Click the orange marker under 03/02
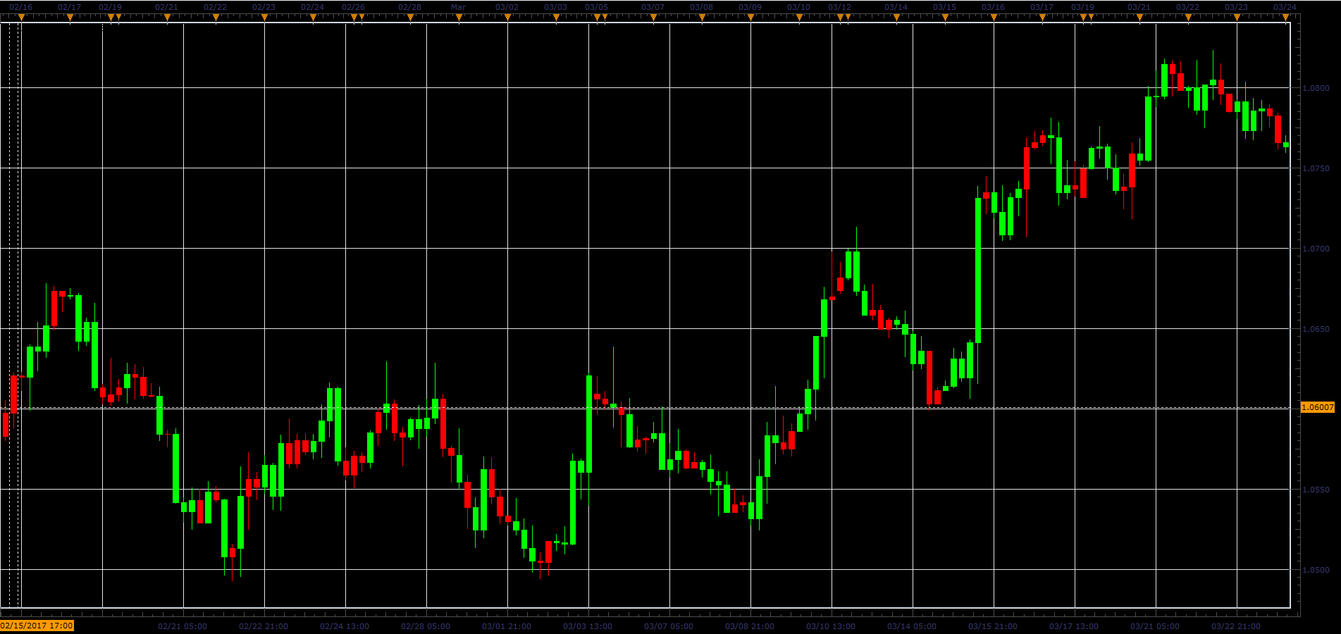Viewport: 1341px width, 634px height. pos(507,18)
